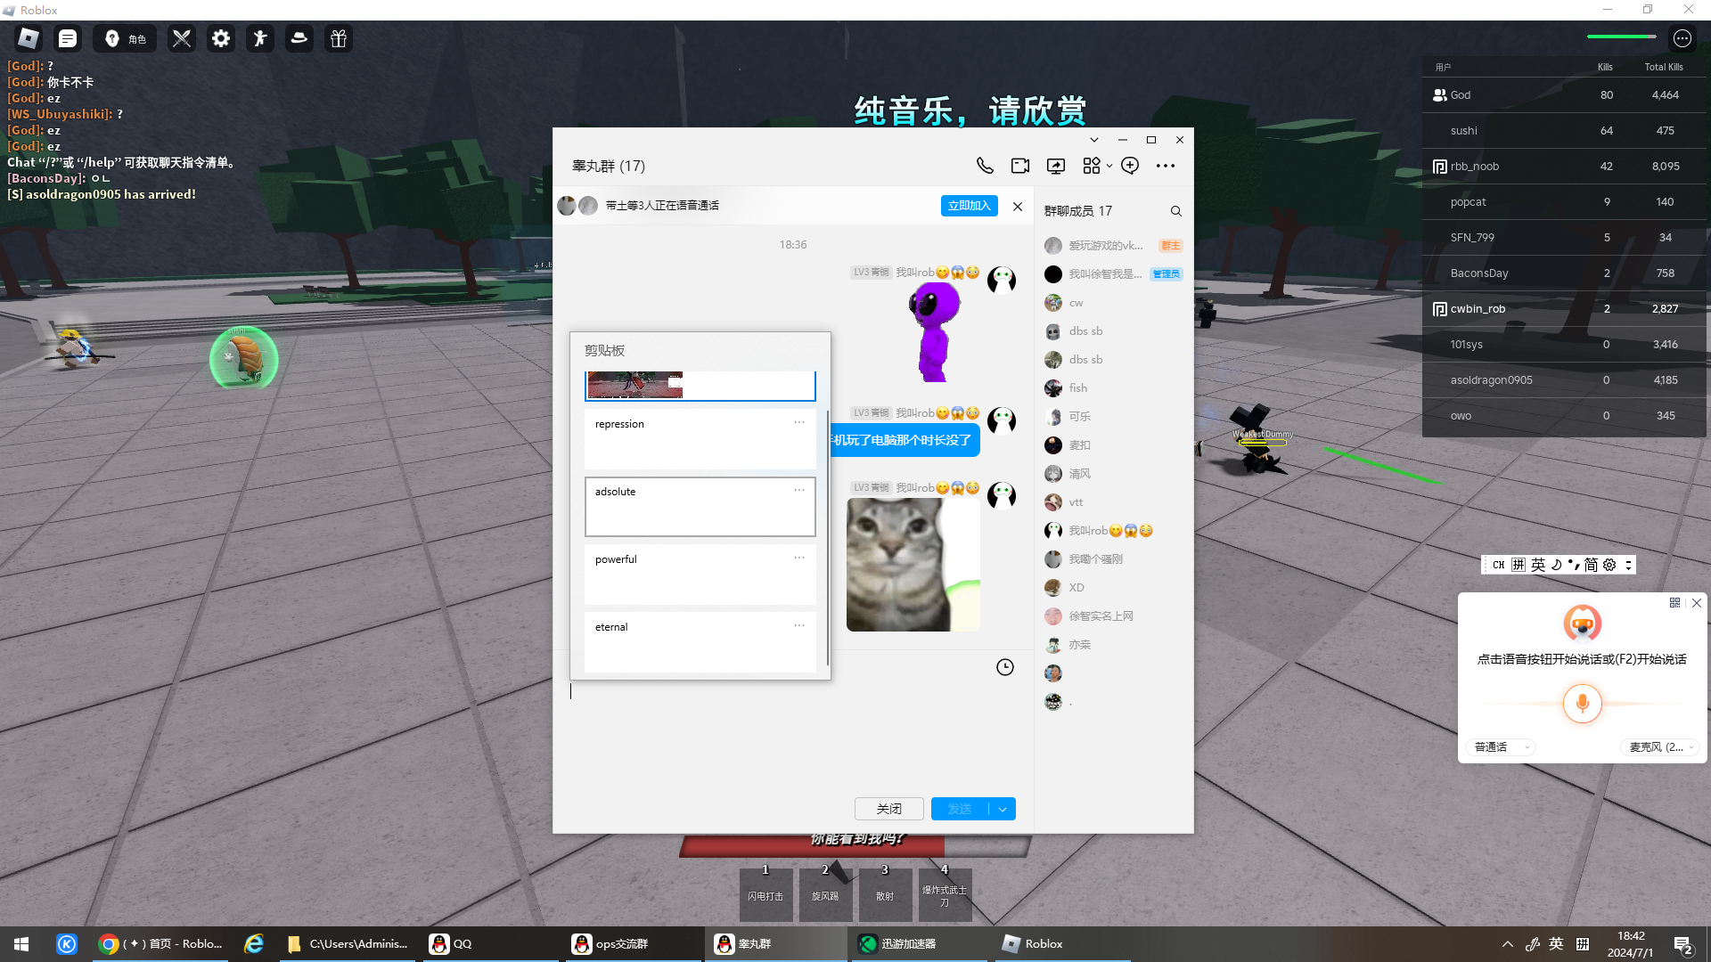Toggle 简 simplified/traditional on IME bar
The width and height of the screenshot is (1711, 962).
click(1592, 565)
